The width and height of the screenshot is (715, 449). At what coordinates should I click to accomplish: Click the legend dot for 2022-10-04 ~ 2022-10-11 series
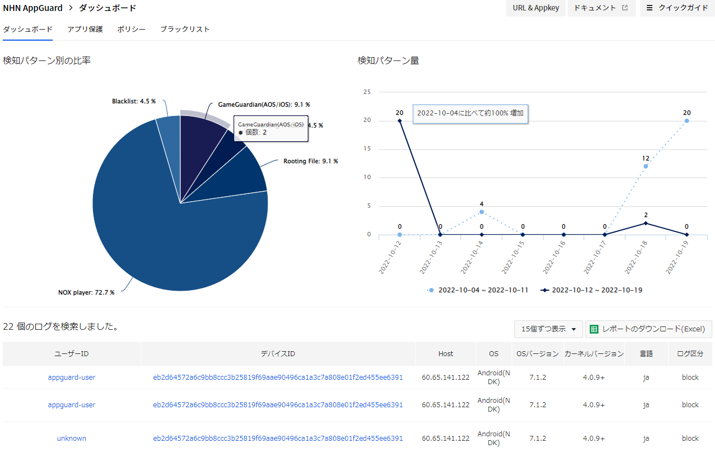(x=432, y=290)
